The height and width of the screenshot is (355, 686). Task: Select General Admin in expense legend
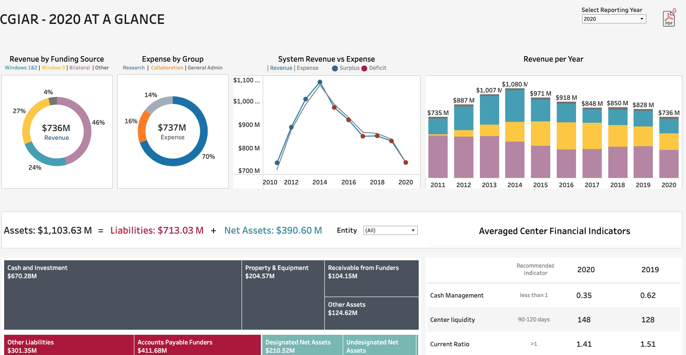[205, 68]
